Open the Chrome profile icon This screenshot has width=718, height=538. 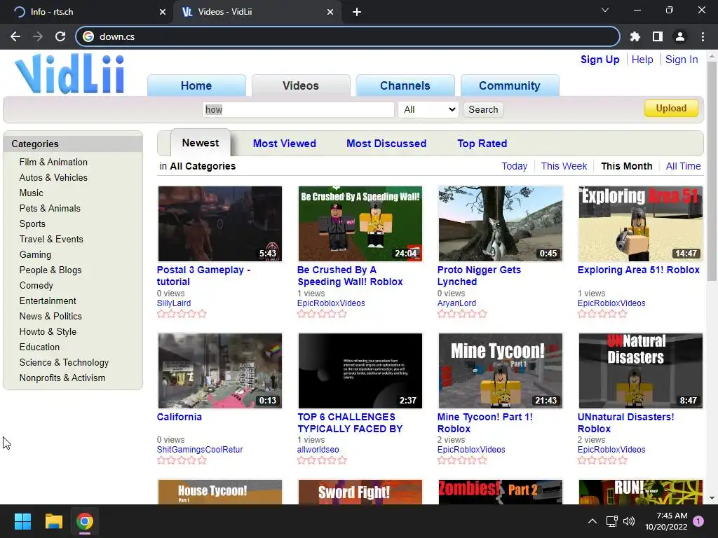[680, 36]
